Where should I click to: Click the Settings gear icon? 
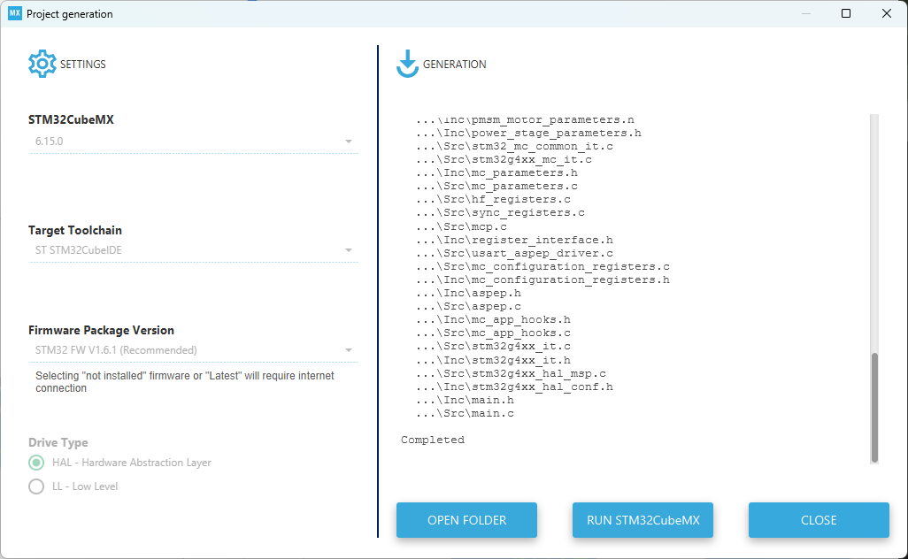[42, 64]
